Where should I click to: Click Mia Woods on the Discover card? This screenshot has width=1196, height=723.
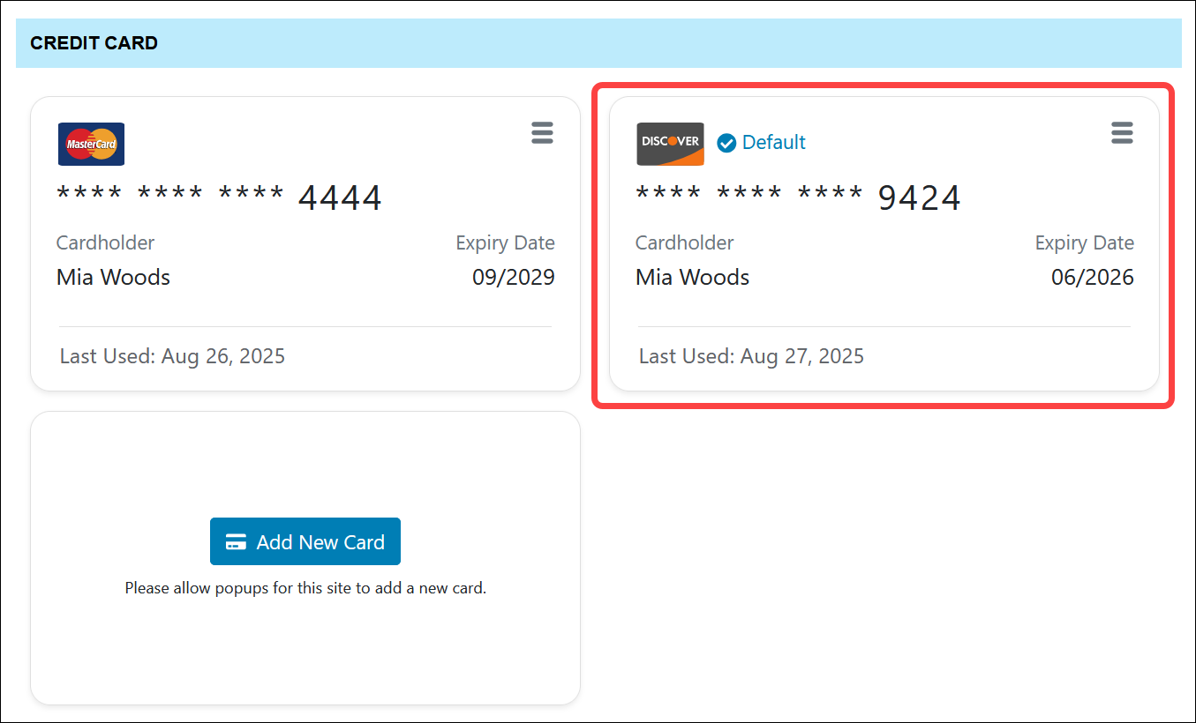point(692,278)
